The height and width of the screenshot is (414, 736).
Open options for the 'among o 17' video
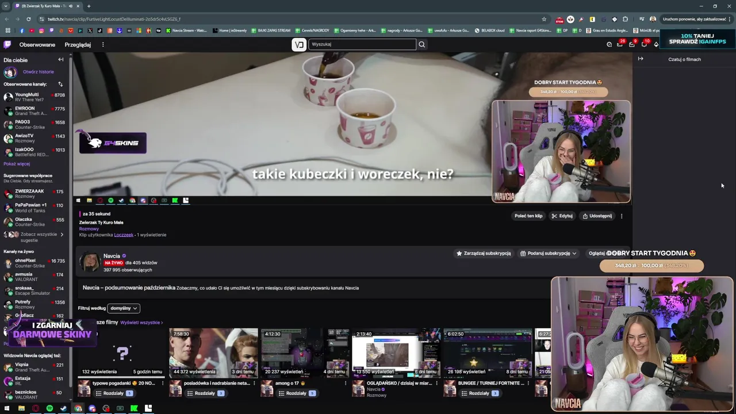346,383
